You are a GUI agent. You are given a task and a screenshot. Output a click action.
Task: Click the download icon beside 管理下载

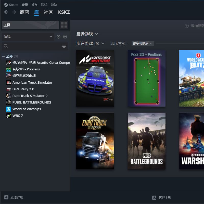point(154,197)
